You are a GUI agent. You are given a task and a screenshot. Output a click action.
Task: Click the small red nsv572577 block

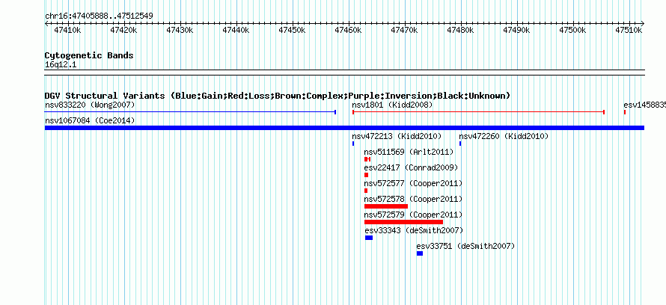click(366, 191)
